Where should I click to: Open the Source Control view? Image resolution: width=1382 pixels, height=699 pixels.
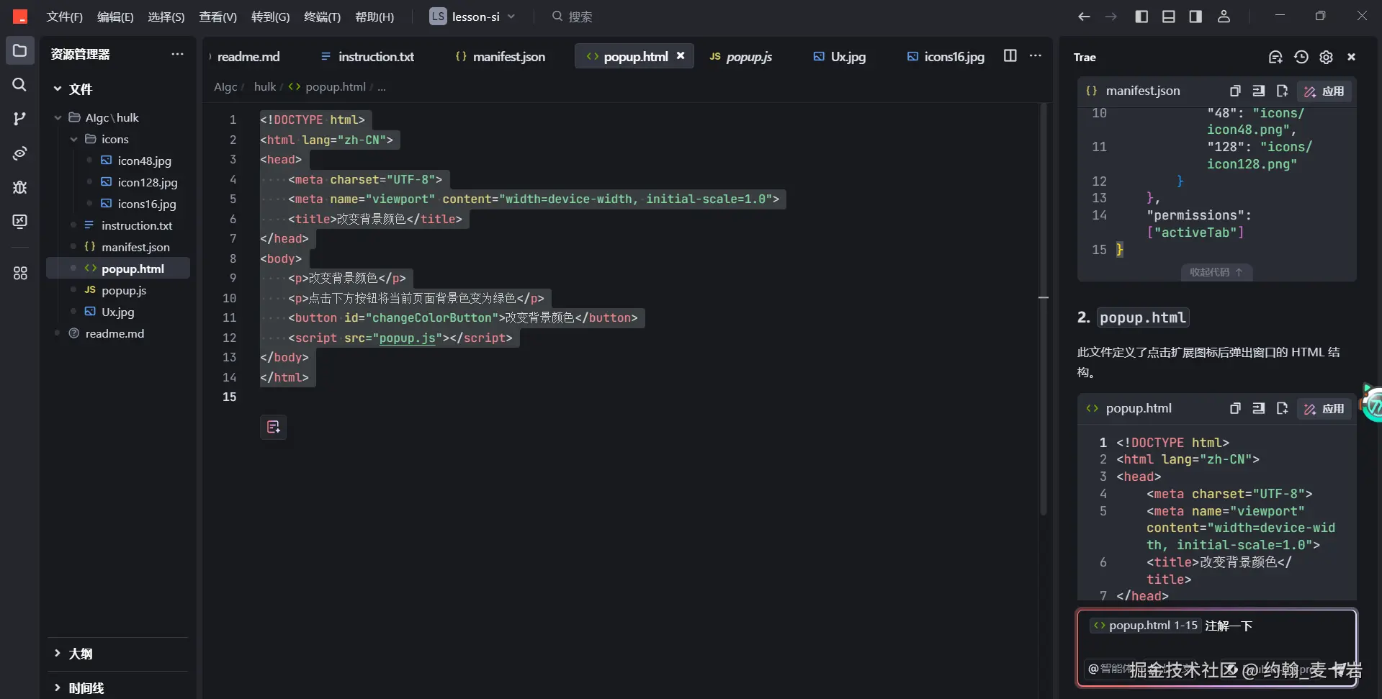click(x=19, y=119)
